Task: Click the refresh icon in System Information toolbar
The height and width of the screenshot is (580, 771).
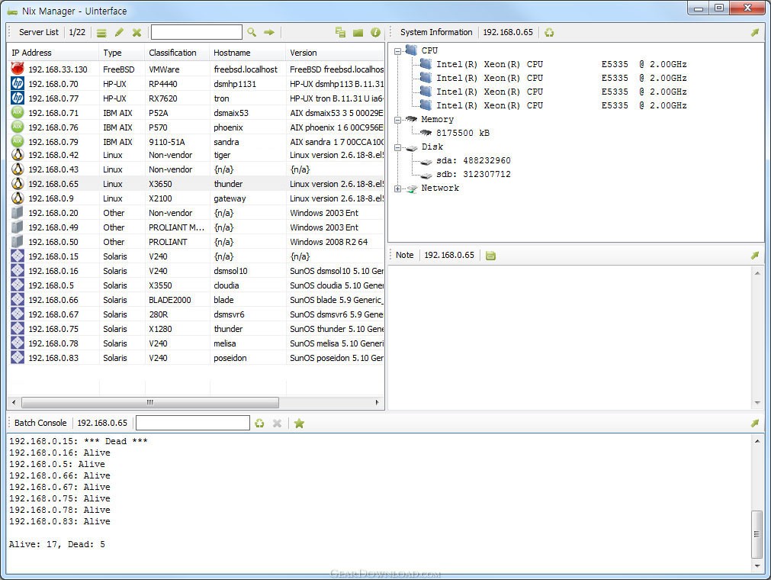Action: pos(549,33)
